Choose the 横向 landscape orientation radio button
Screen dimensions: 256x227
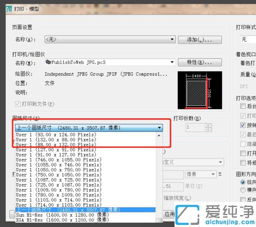click(243, 190)
